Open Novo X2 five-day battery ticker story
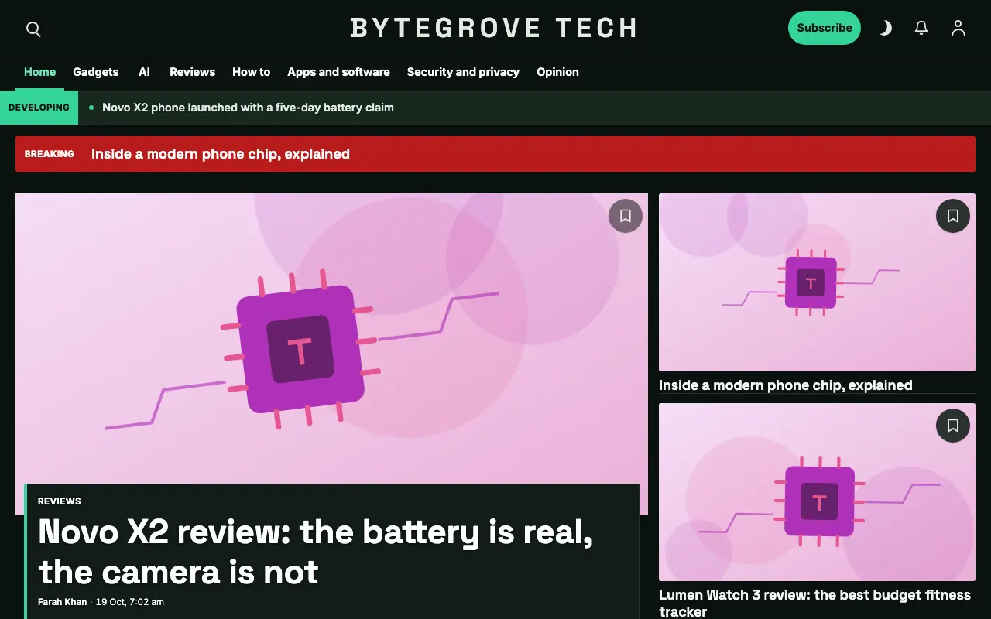This screenshot has height=619, width=991. click(x=248, y=108)
